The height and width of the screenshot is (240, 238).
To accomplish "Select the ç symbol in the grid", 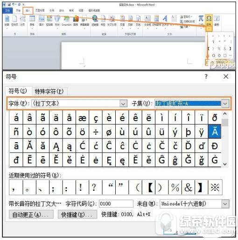I will point(96,117).
